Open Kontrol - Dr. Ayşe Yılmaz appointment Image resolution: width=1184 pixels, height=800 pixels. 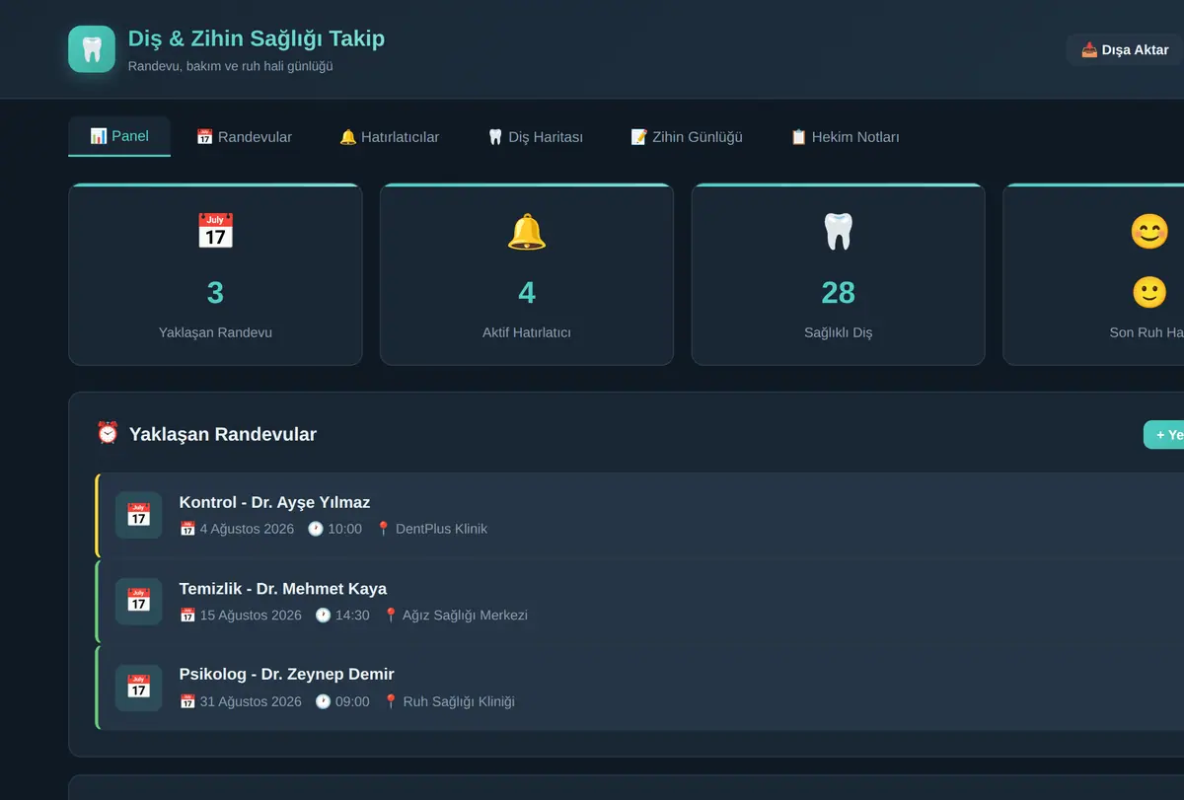639,515
